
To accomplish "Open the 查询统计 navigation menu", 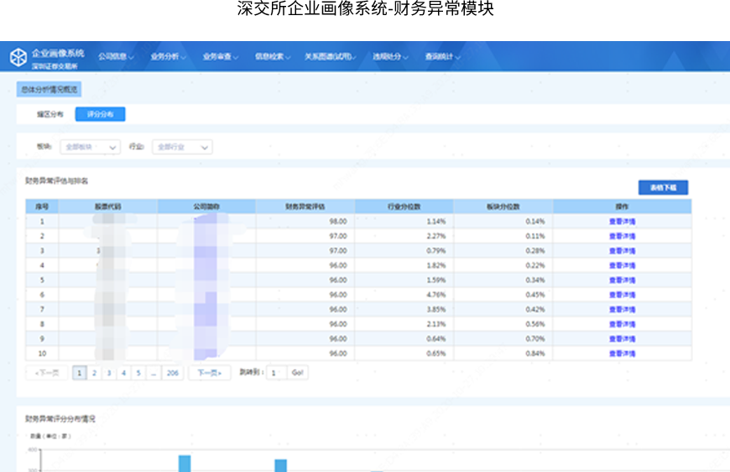I will 442,57.
